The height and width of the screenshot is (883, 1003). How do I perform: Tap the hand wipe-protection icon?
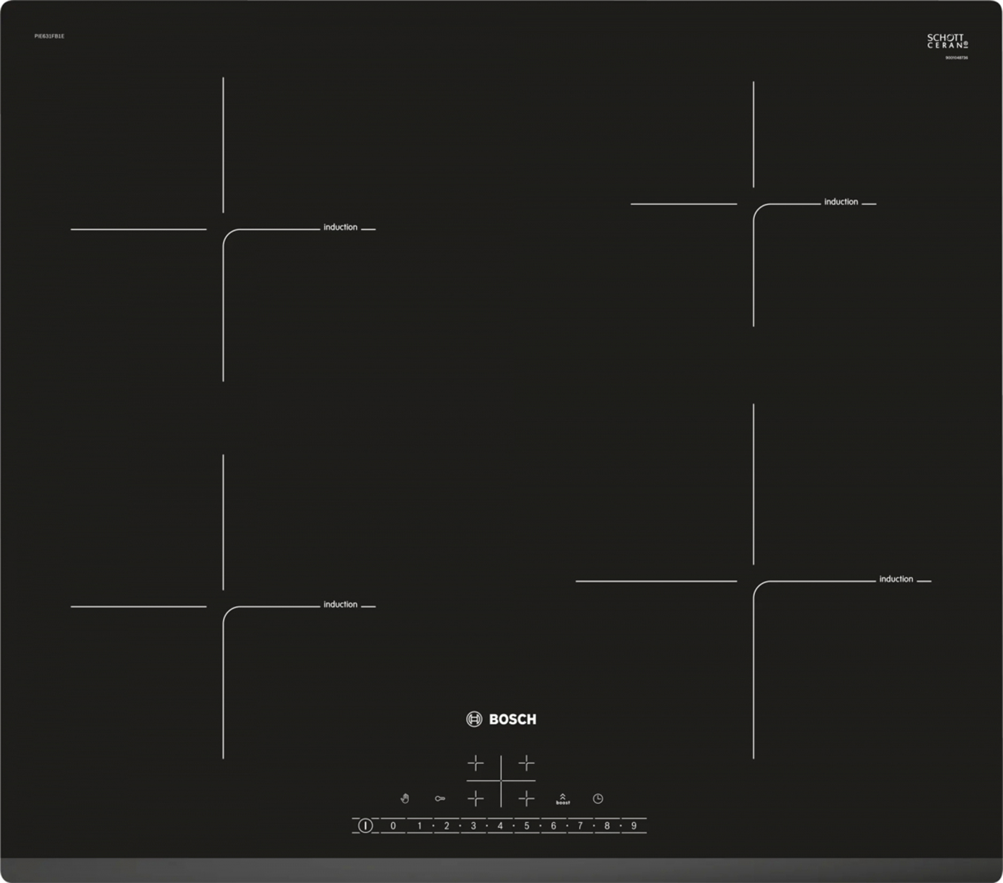[405, 799]
